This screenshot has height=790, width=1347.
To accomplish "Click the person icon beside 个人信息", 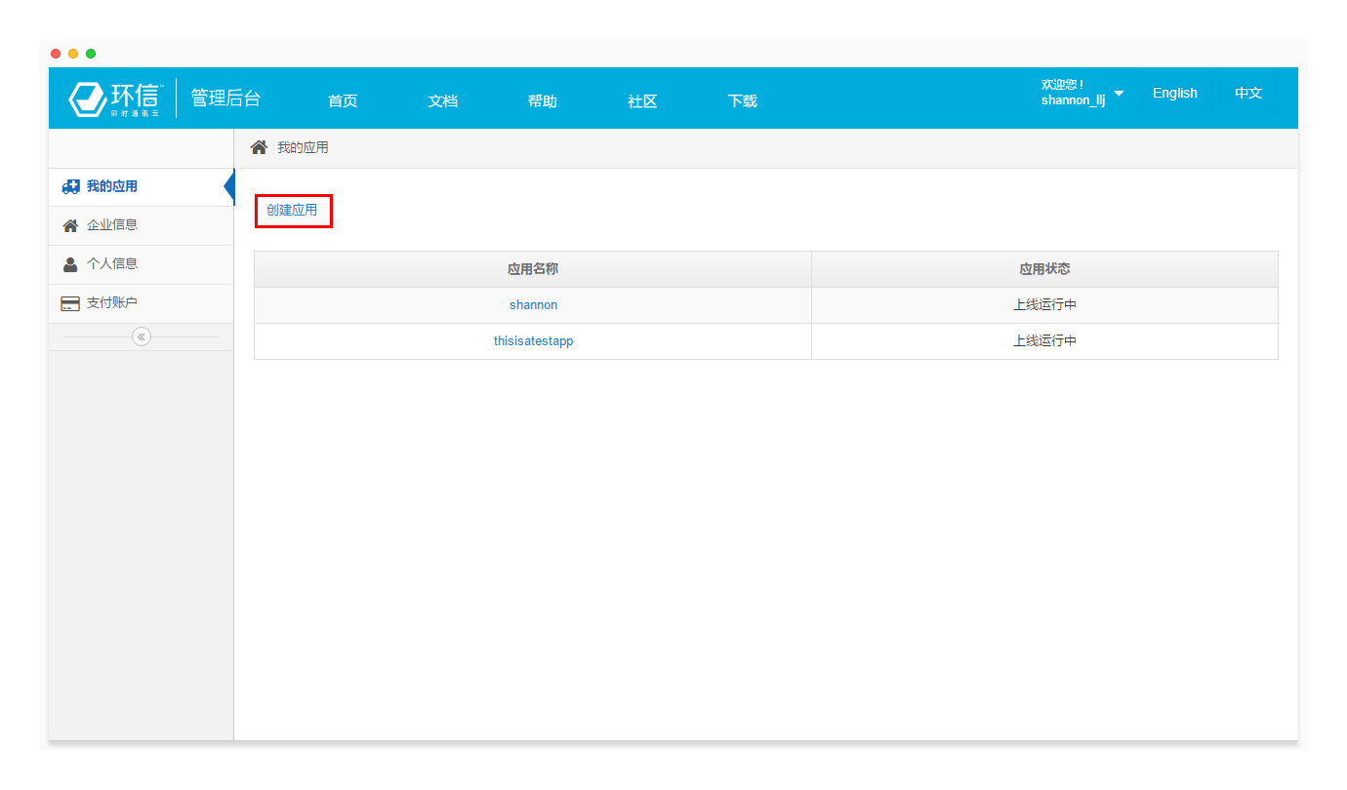I will coord(70,264).
